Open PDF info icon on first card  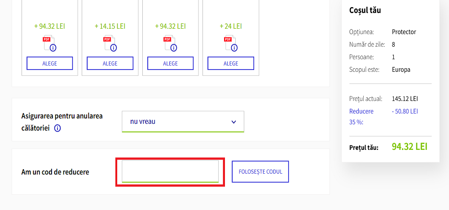[53, 48]
